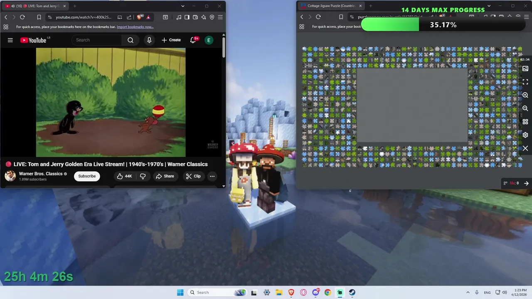
Task: Open the playlist music note icon in YouTube window
Action: pyautogui.click(x=179, y=17)
